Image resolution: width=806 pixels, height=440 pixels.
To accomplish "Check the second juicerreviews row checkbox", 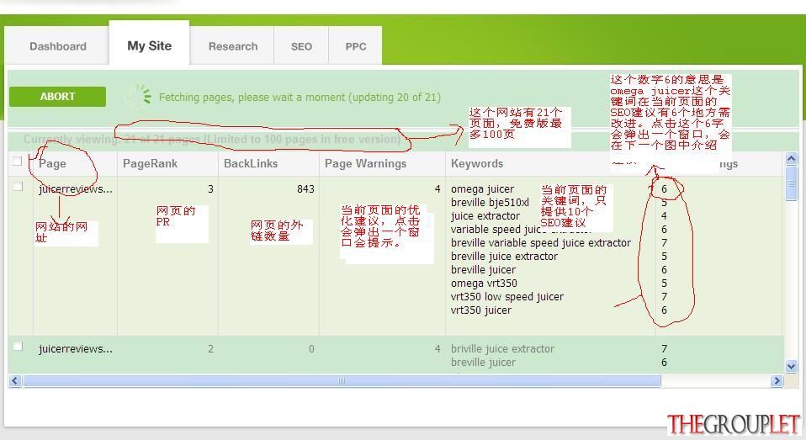I will (18, 346).
